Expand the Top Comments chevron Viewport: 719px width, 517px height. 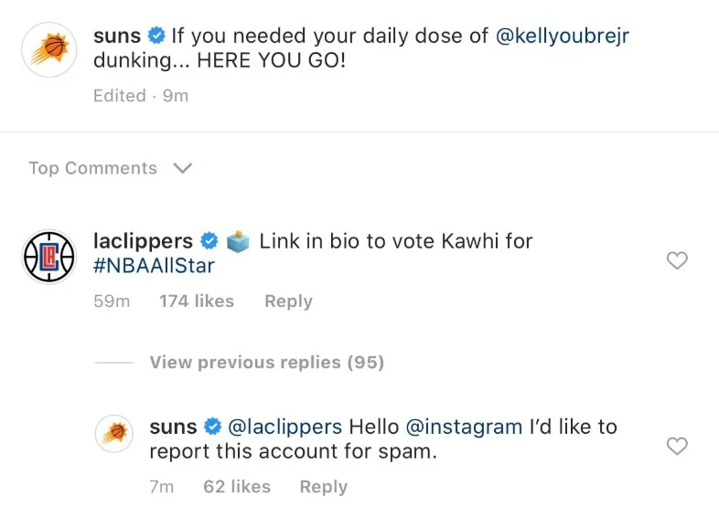pyautogui.click(x=183, y=168)
